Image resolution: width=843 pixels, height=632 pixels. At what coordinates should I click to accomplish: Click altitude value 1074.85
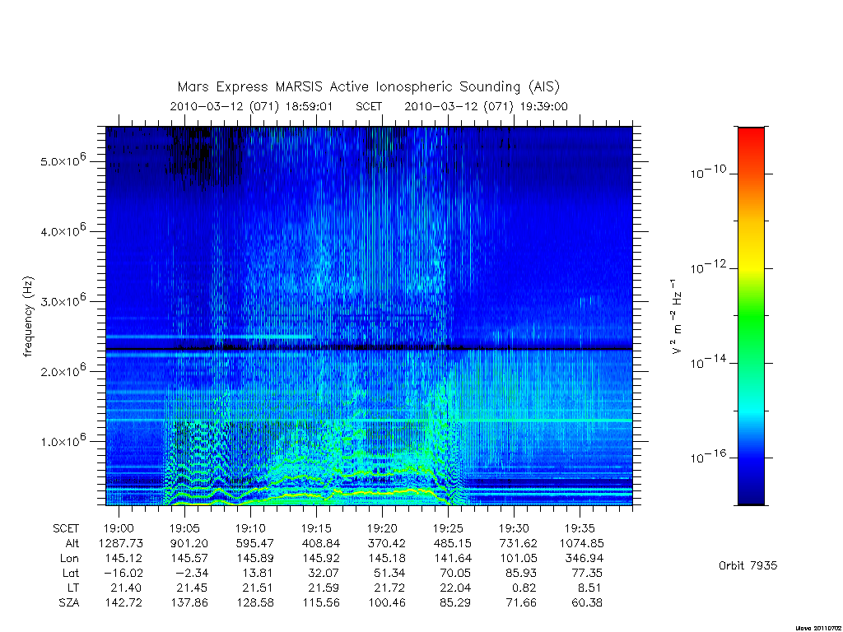pos(582,543)
